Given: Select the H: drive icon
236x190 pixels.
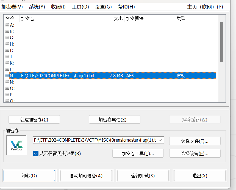Looking at the screenshot, I should pyautogui.click(x=7, y=44).
